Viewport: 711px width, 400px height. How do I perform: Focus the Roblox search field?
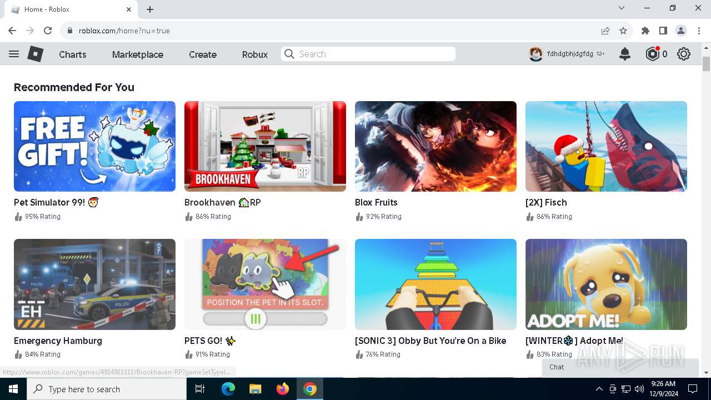point(368,54)
